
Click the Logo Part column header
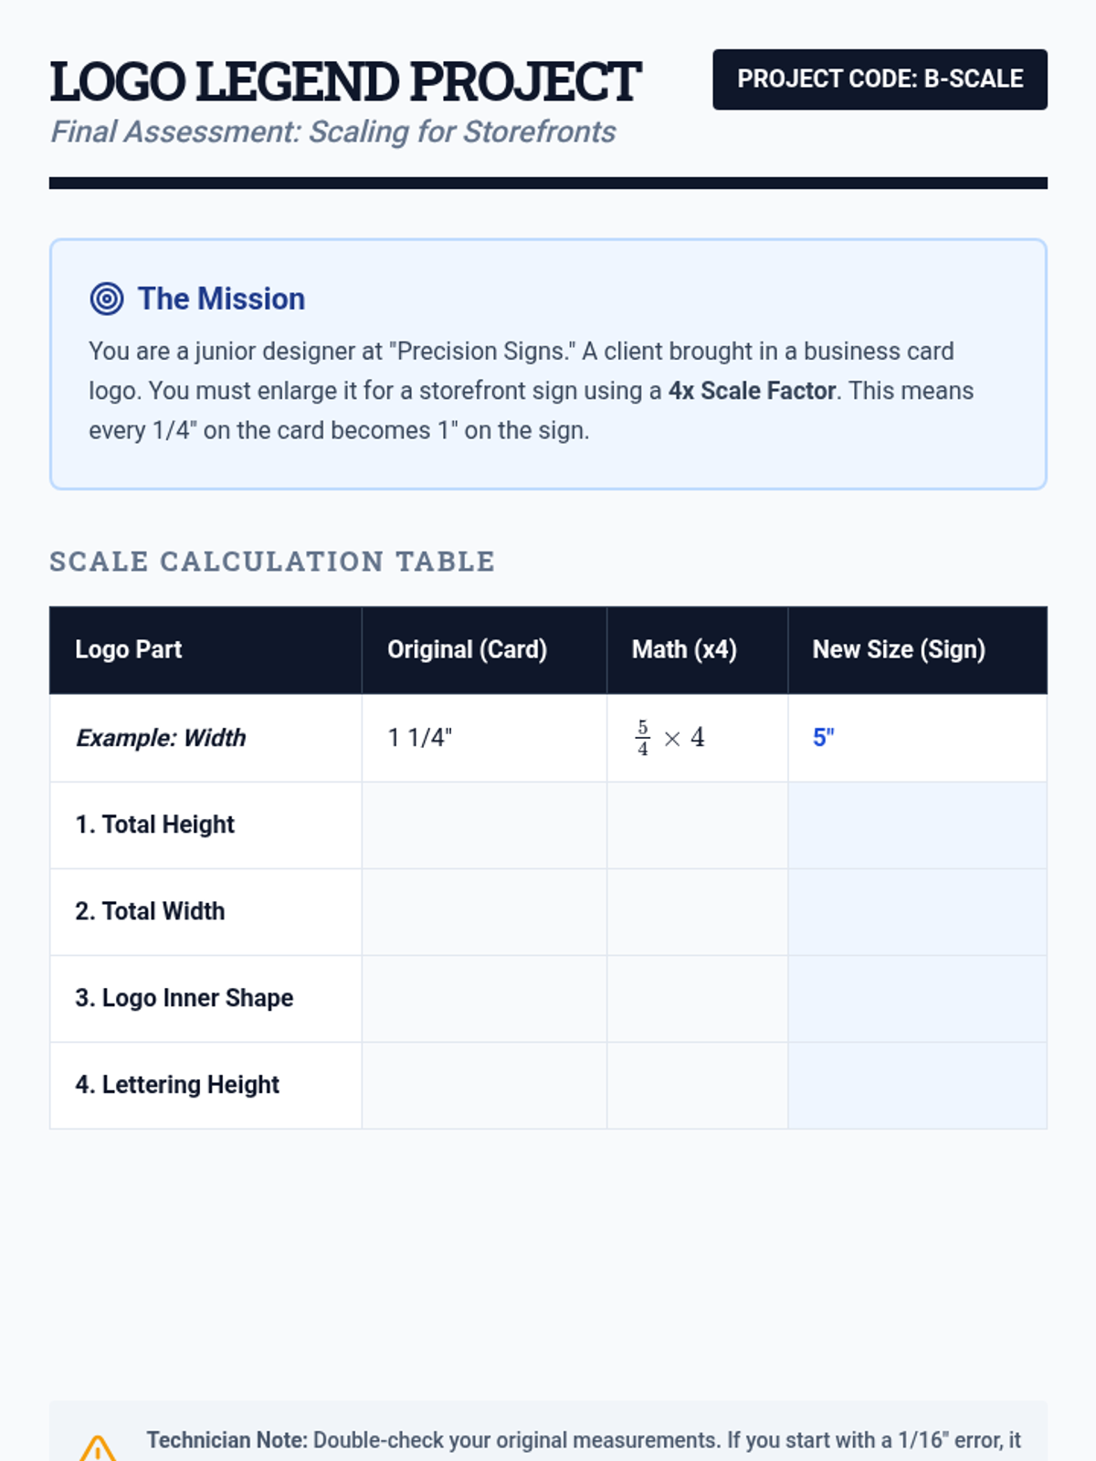pos(205,649)
